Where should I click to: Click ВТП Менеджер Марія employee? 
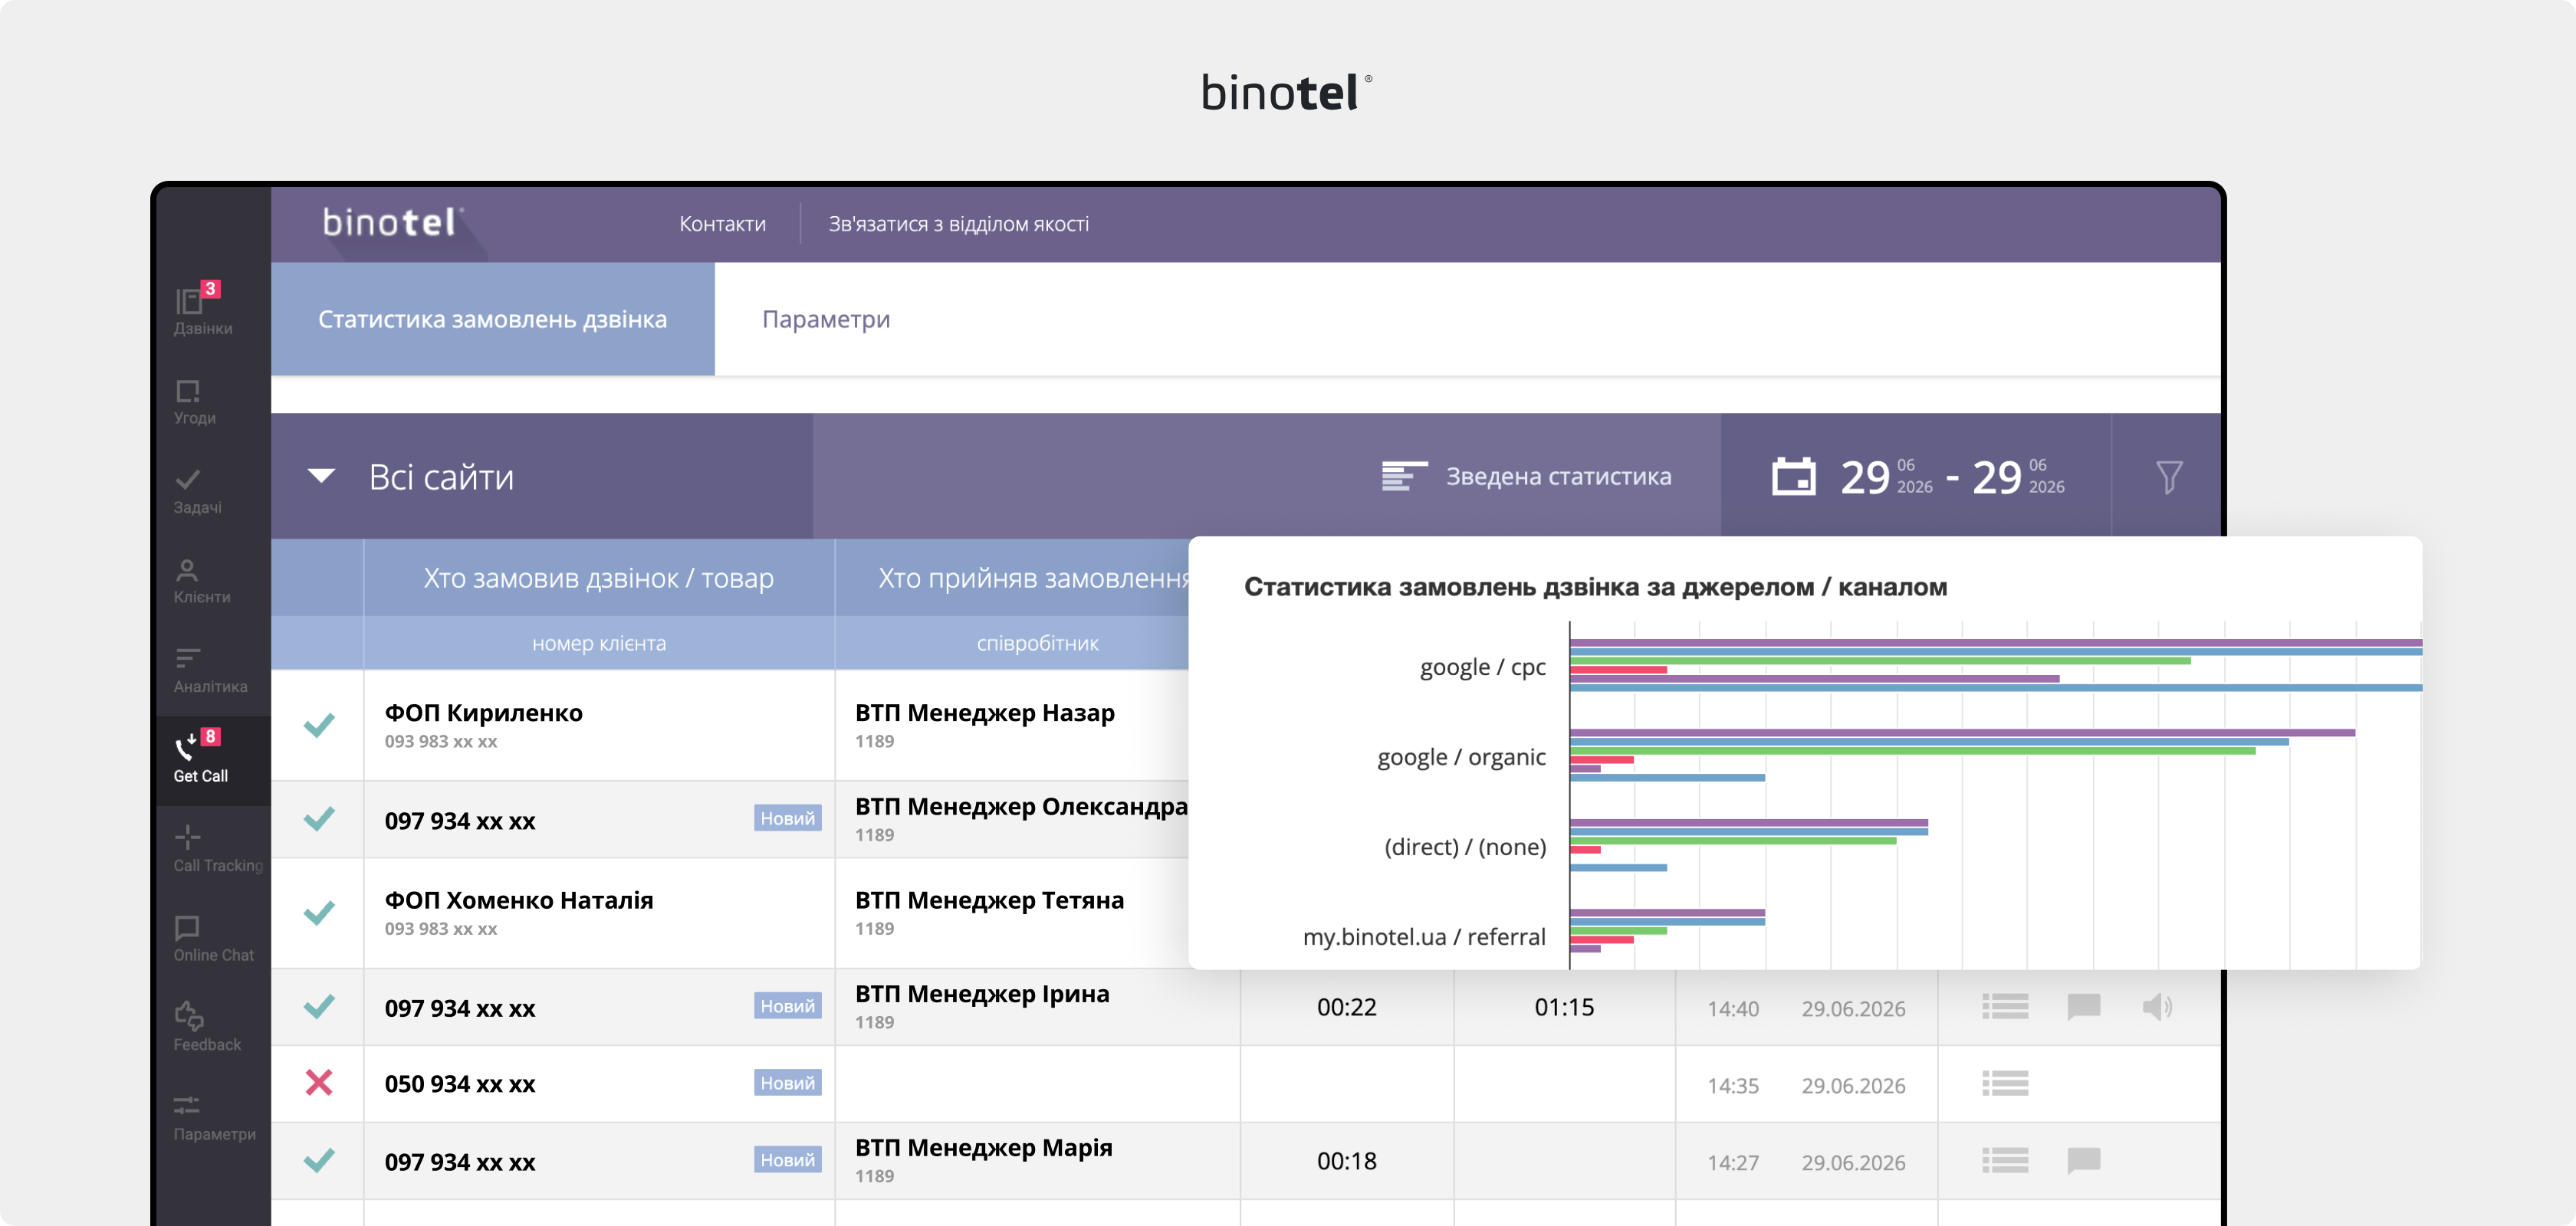tap(983, 1148)
